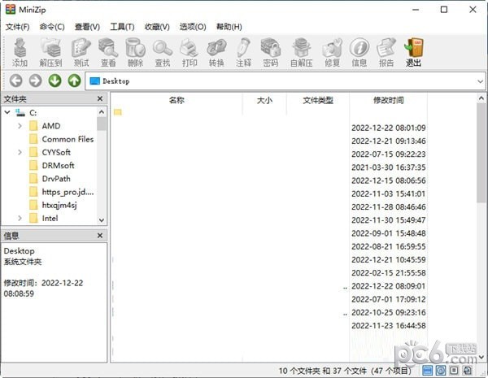The image size is (488, 378).
Task: Go back with the left arrow button
Action: (16, 81)
